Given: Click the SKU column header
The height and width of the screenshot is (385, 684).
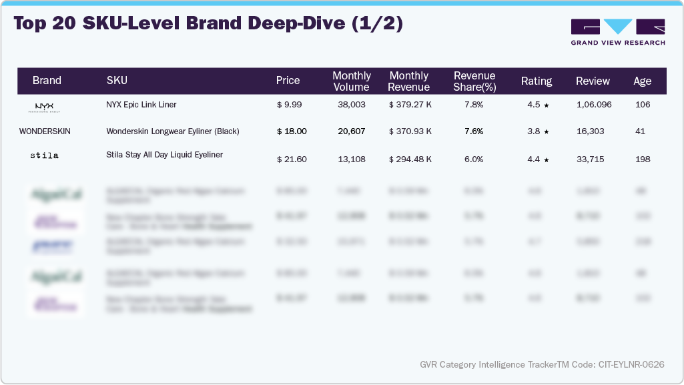Looking at the screenshot, I should coord(117,80).
